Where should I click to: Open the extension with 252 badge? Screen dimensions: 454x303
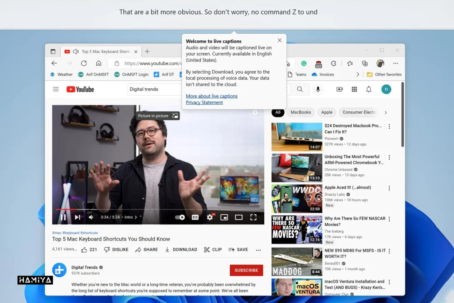(318, 64)
